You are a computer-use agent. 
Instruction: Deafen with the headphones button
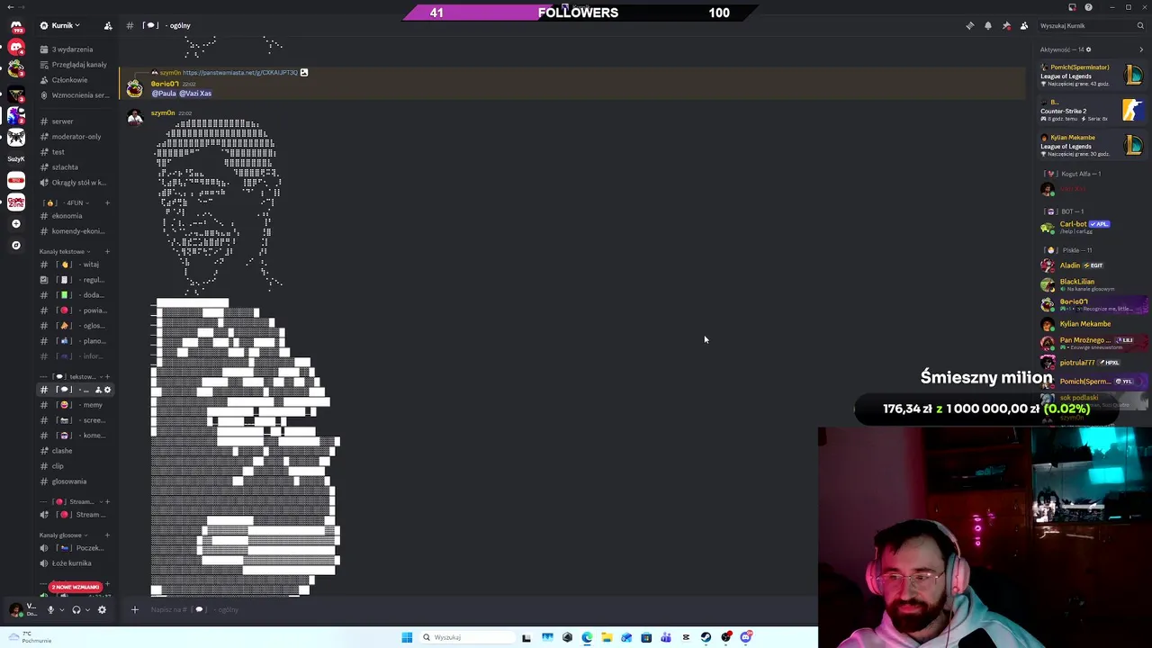tap(76, 610)
